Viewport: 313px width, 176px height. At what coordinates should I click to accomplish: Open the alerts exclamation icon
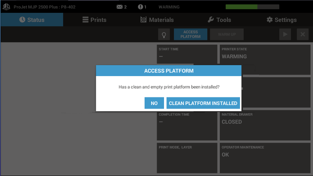pyautogui.click(x=140, y=7)
